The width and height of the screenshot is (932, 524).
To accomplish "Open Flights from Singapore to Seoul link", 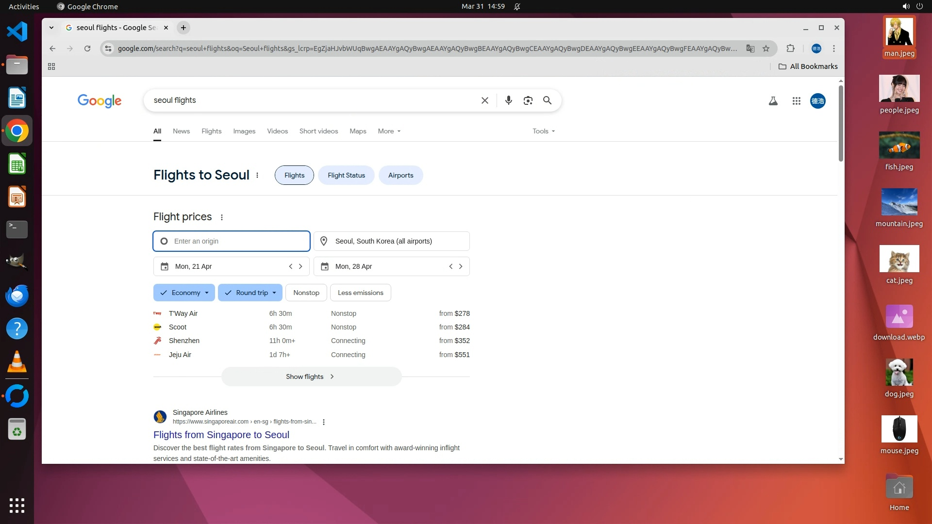I will click(x=221, y=435).
